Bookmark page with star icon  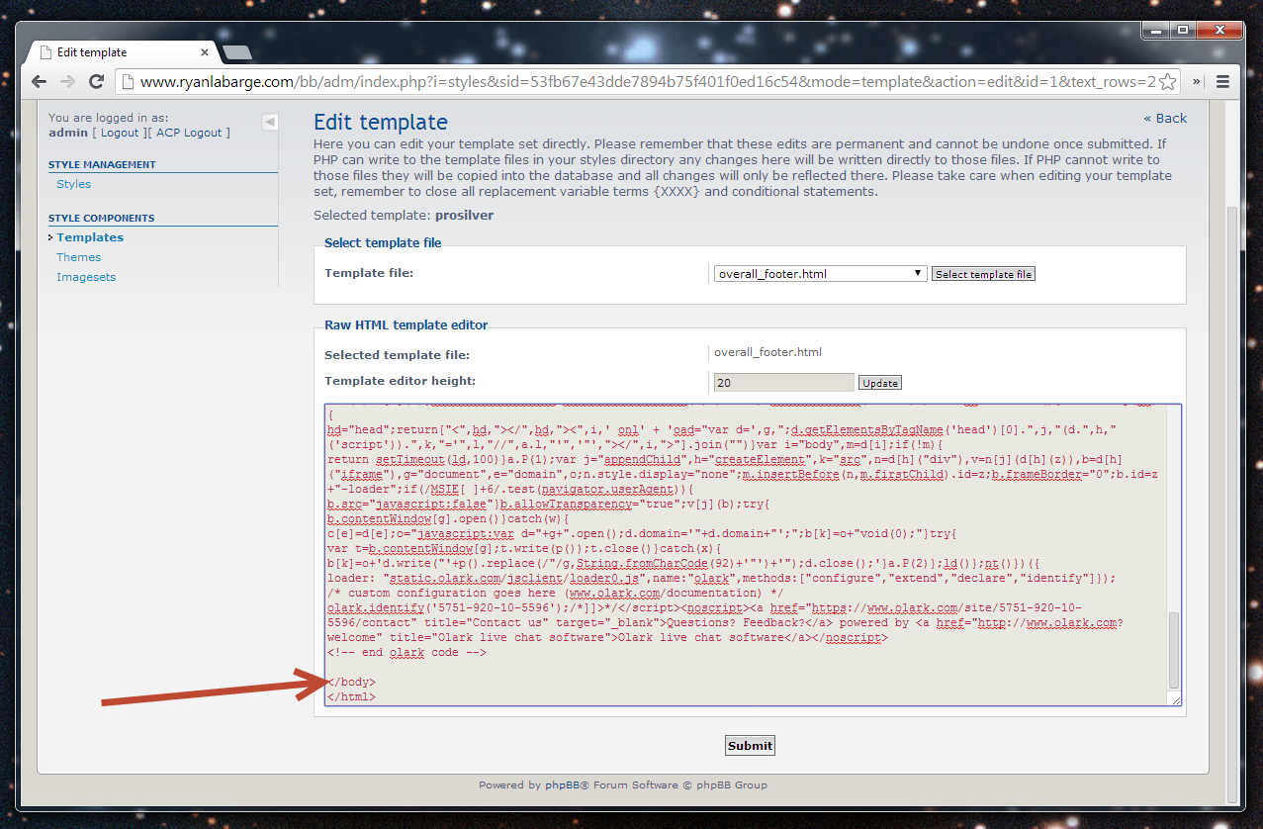coord(1167,81)
